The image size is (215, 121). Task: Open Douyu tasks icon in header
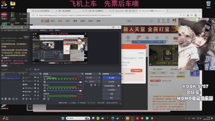(168, 20)
